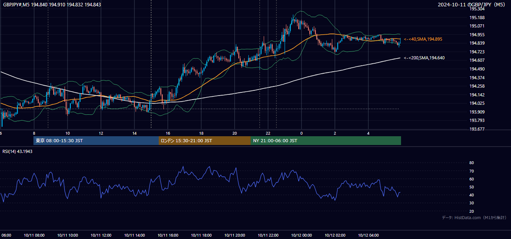Click the 10/12 04:00 time axis label

[x=368, y=235]
